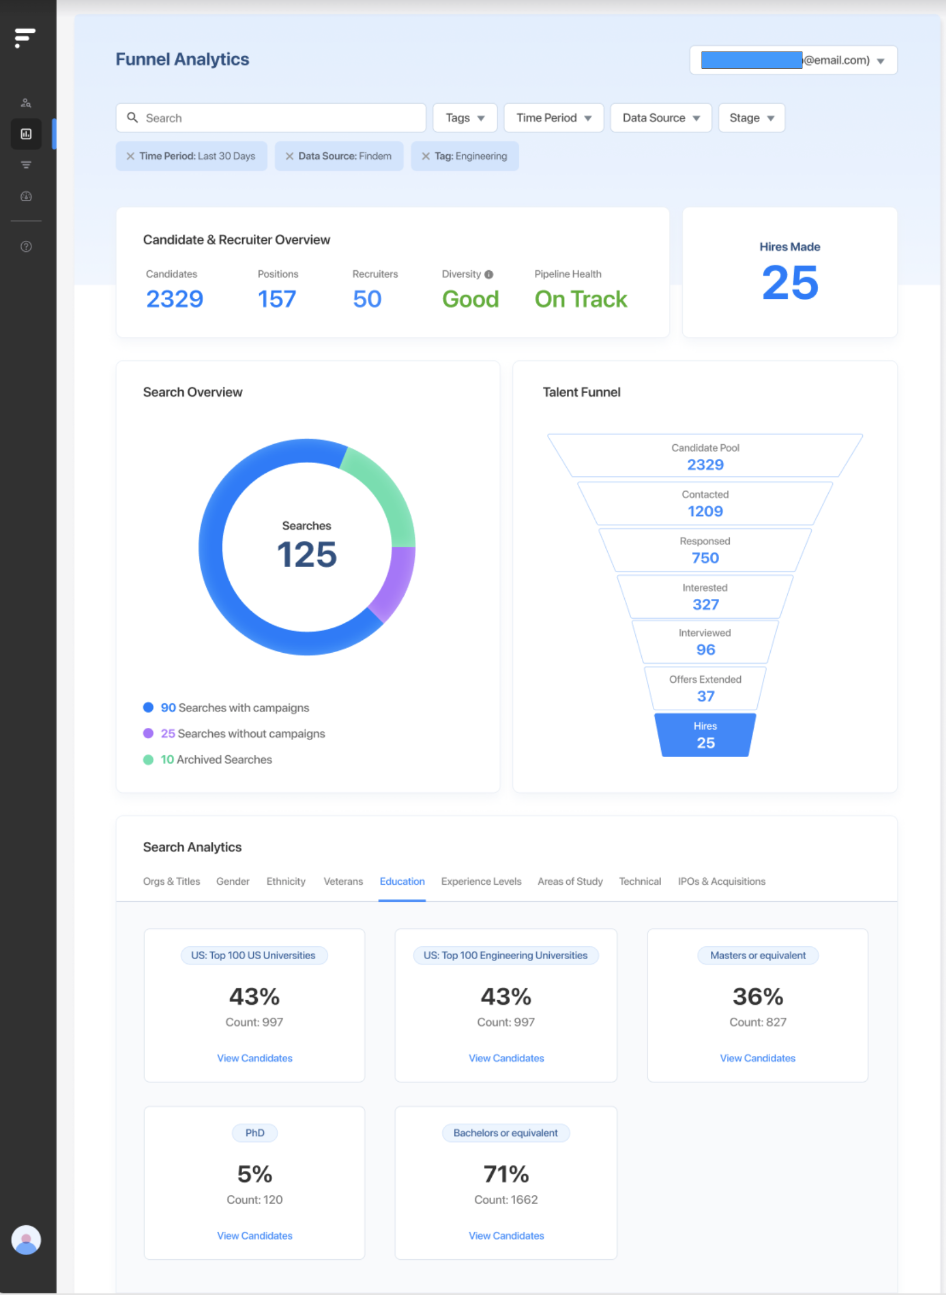
Task: Click View Candidates under Masters or equivalent
Action: (757, 1058)
